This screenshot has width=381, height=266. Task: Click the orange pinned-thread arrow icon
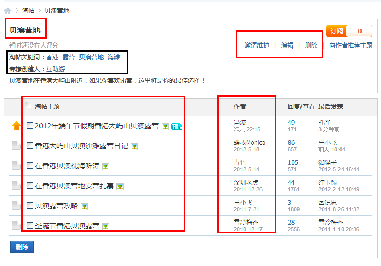pos(16,126)
